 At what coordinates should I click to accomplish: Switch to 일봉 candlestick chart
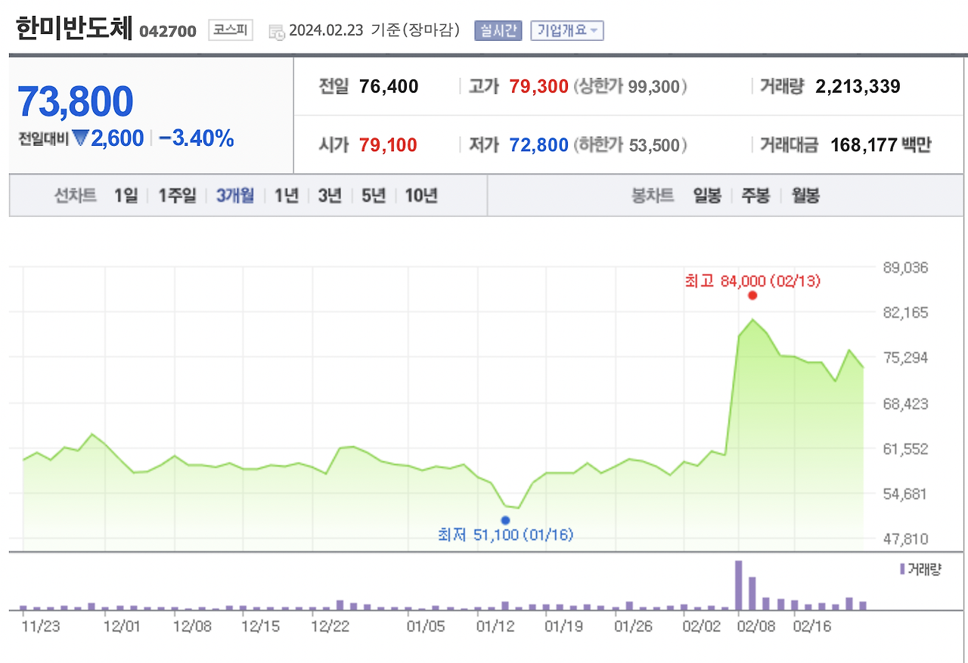coord(707,196)
